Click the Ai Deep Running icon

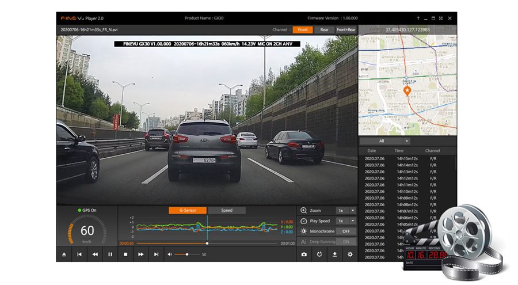tap(303, 242)
